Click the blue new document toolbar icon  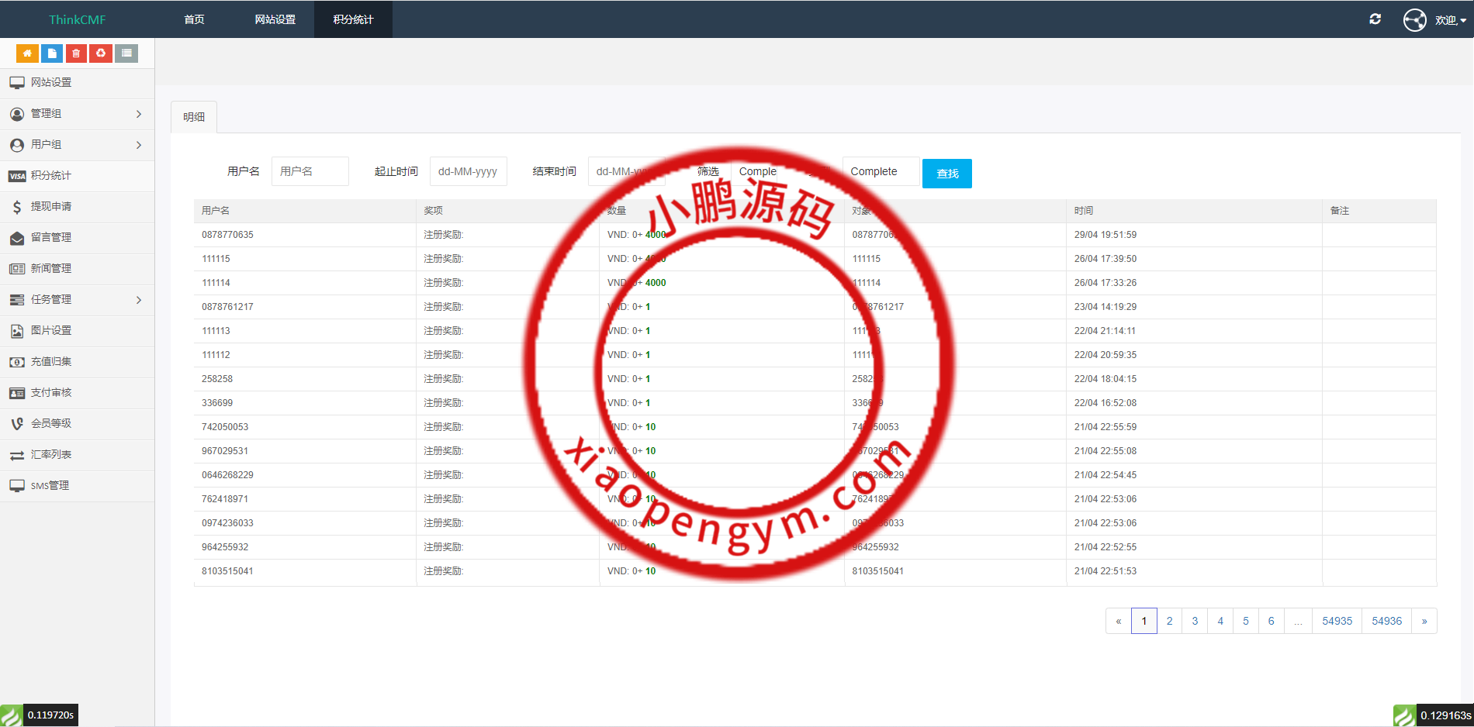click(x=51, y=53)
